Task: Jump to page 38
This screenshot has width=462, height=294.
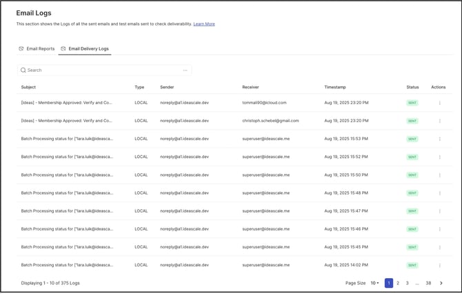Action: [x=428, y=283]
